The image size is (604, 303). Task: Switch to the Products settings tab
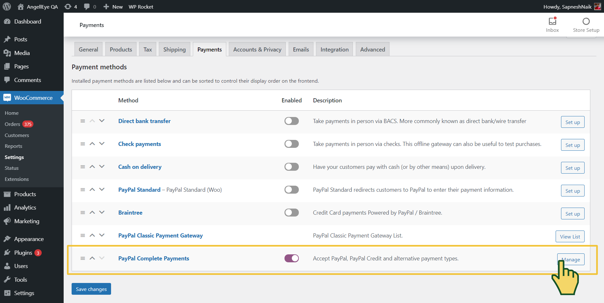(x=121, y=49)
